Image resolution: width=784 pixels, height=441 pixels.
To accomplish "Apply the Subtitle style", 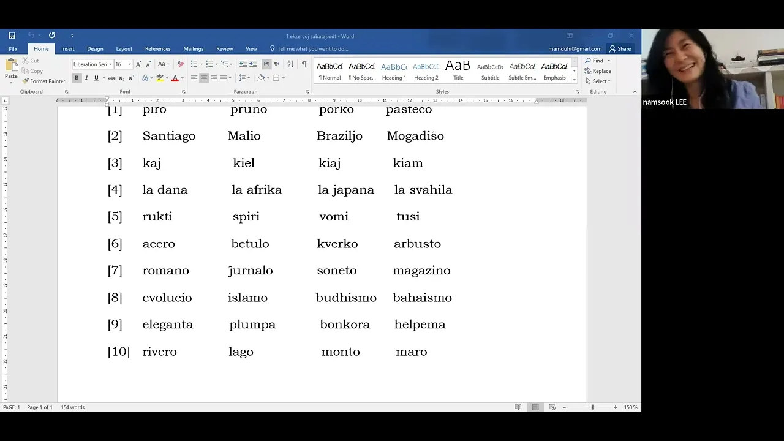I will click(490, 70).
